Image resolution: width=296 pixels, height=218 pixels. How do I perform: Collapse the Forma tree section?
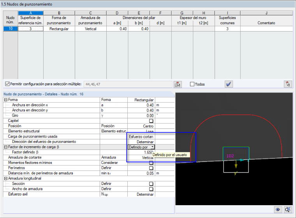pos(6,100)
